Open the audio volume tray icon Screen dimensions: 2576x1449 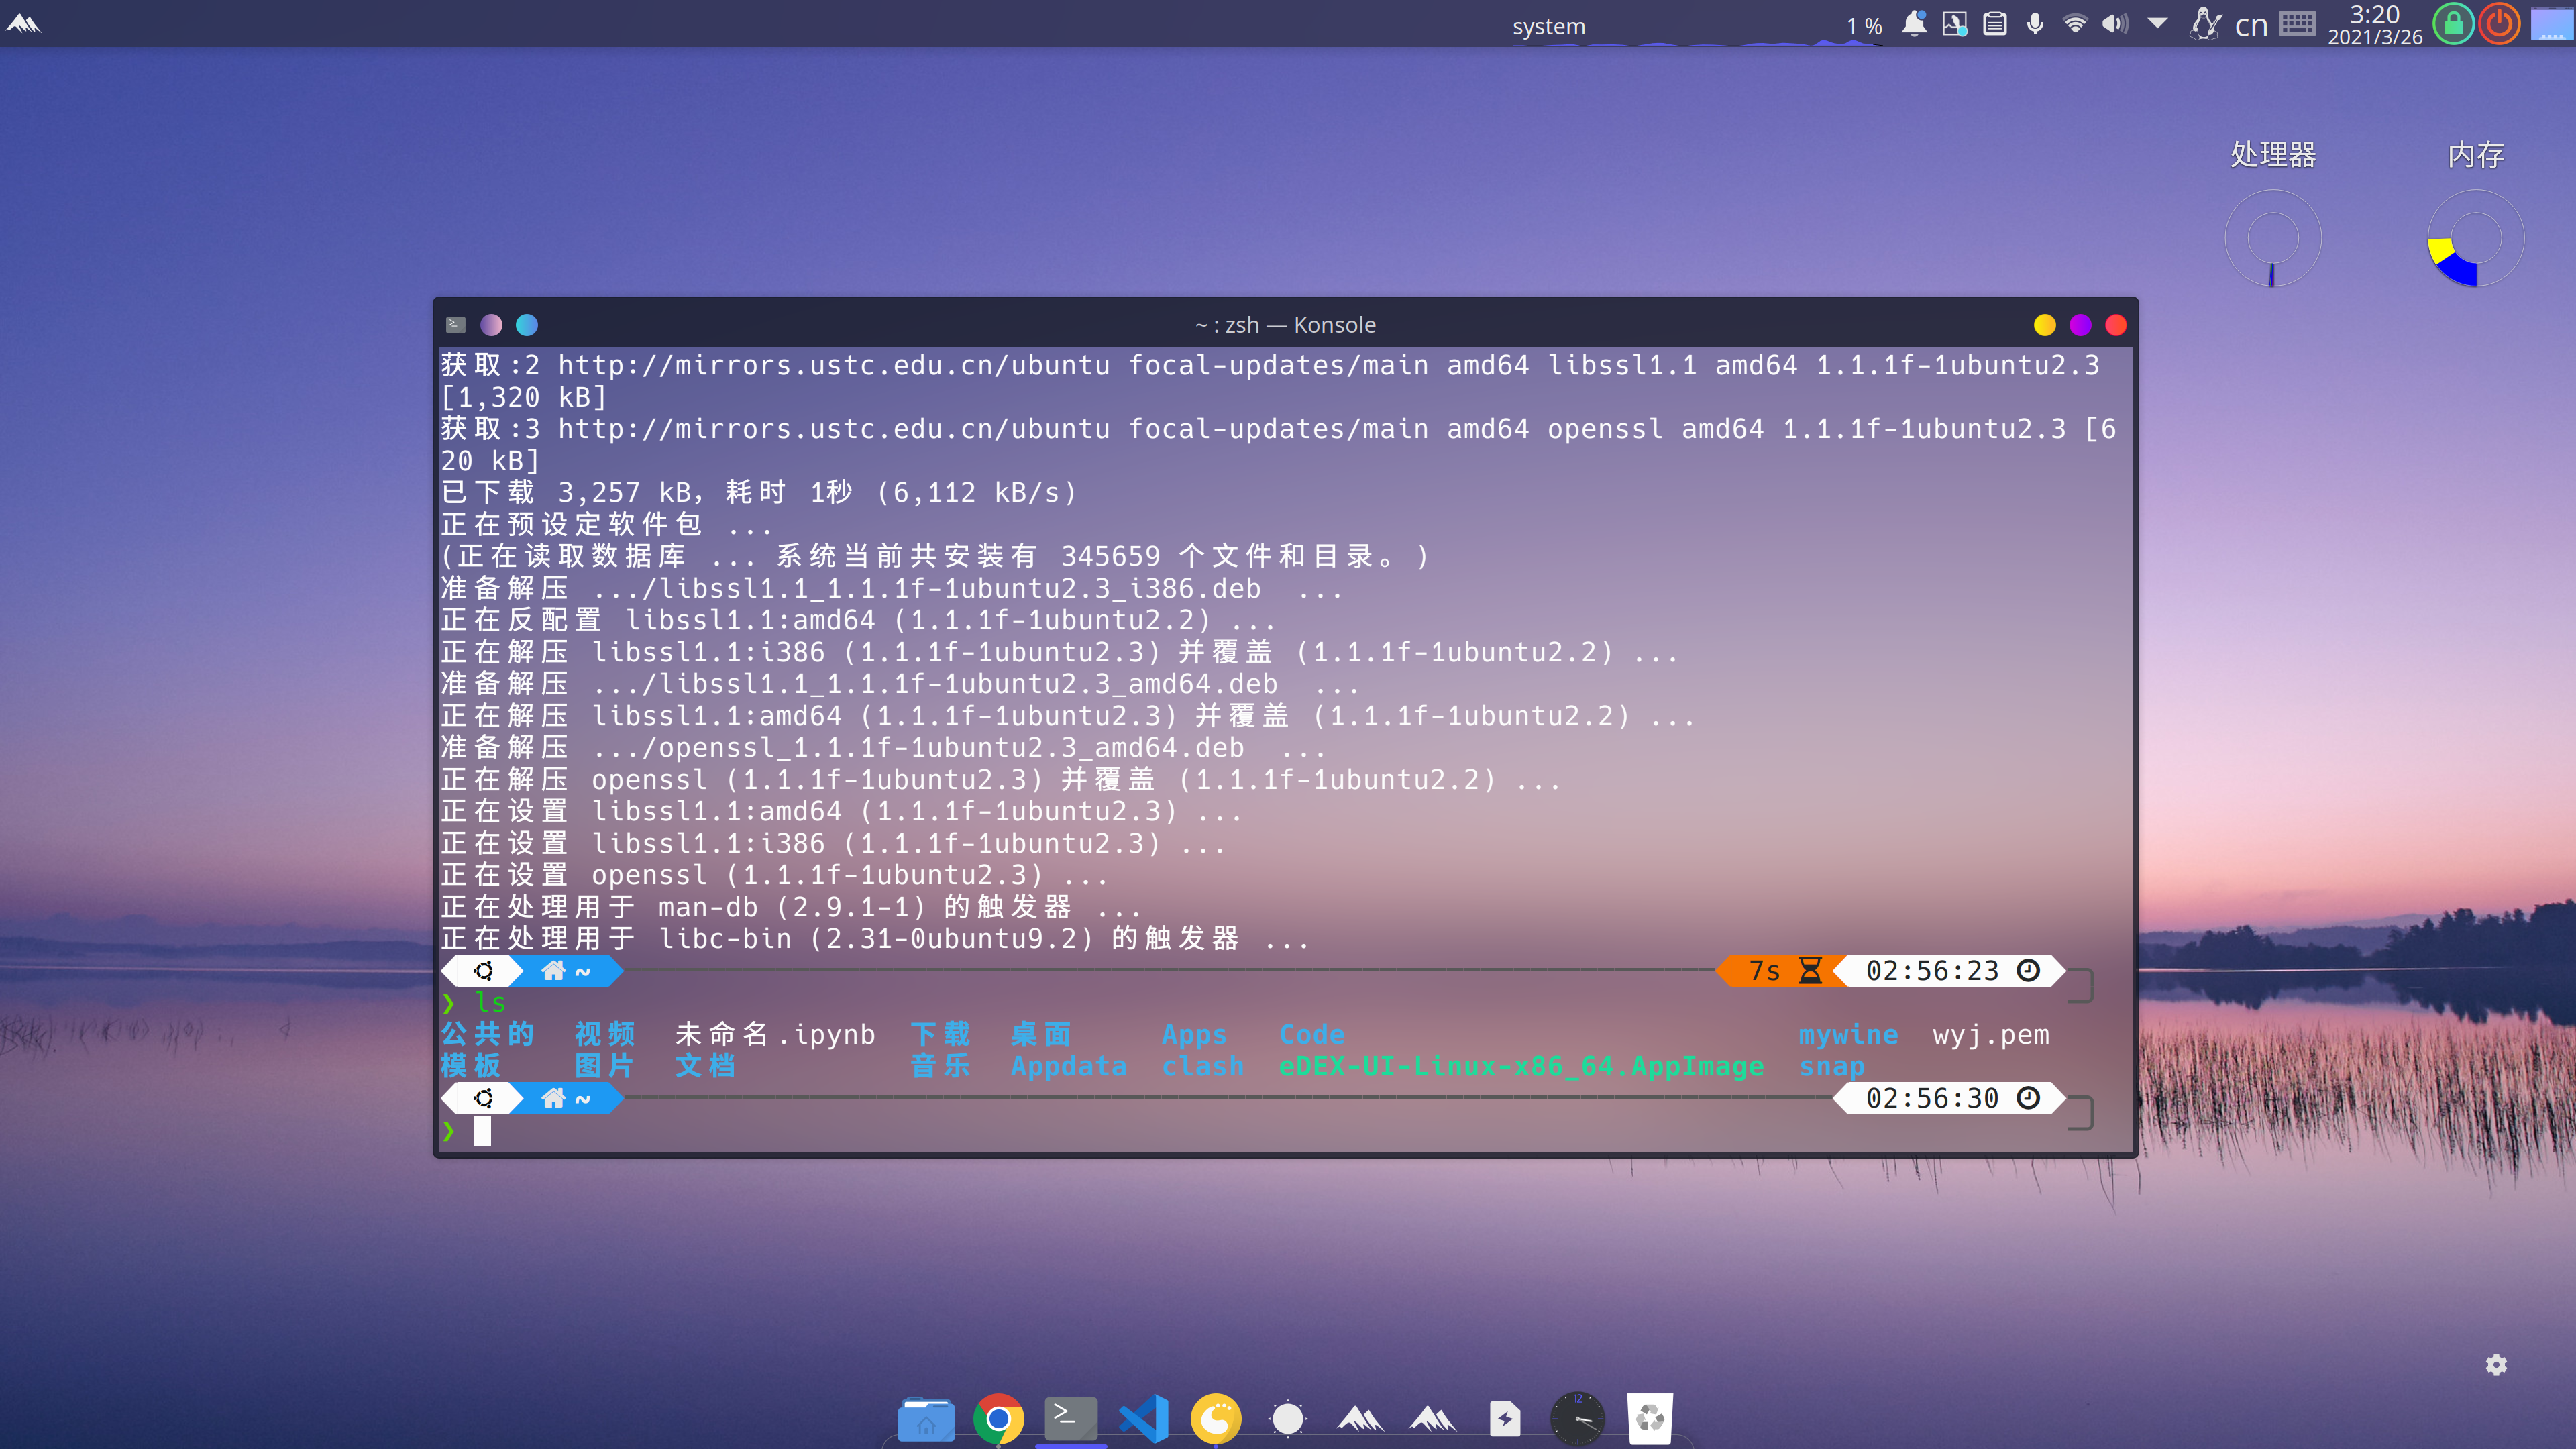click(2115, 24)
